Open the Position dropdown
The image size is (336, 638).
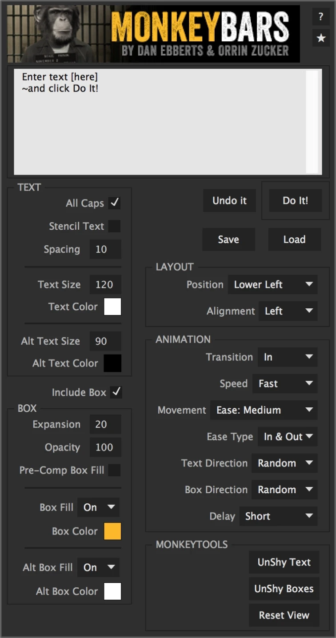(x=272, y=285)
